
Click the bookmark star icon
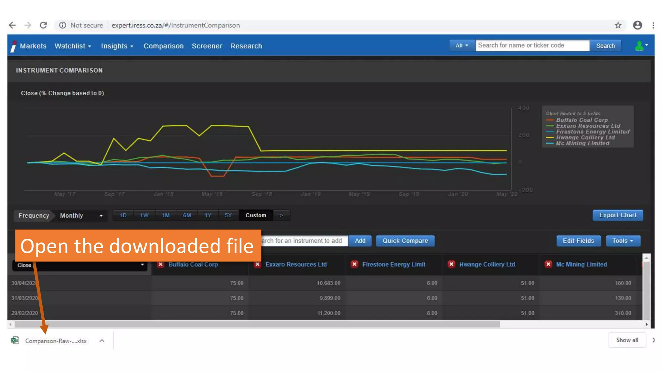[x=618, y=25]
